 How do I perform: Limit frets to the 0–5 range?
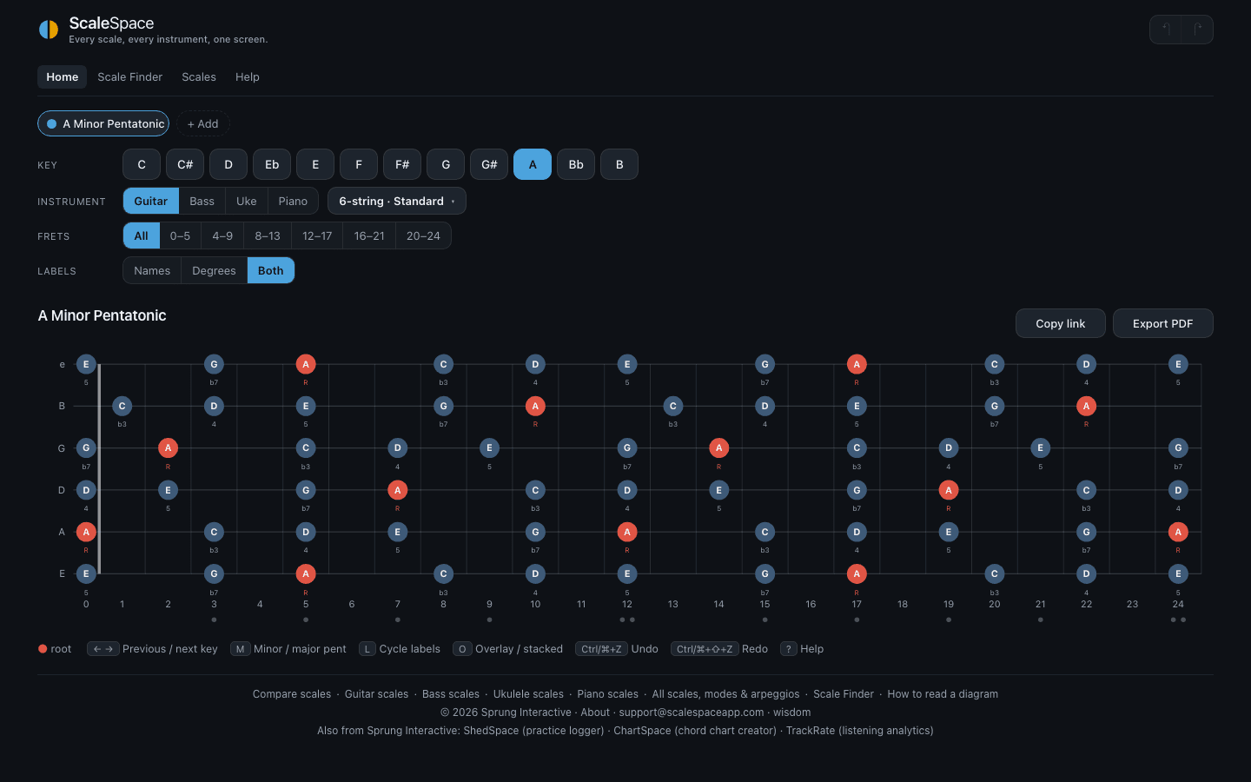point(181,235)
